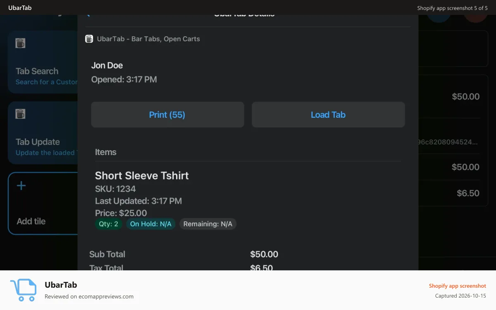
Task: Select the Qty: 2 badge
Action: [x=108, y=224]
